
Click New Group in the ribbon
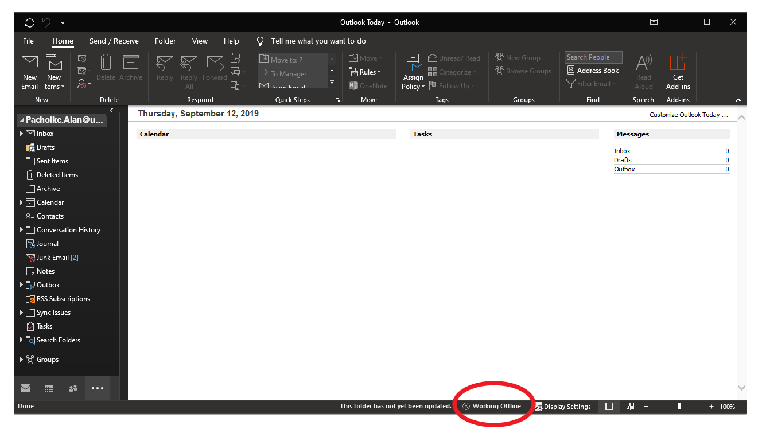tap(518, 58)
